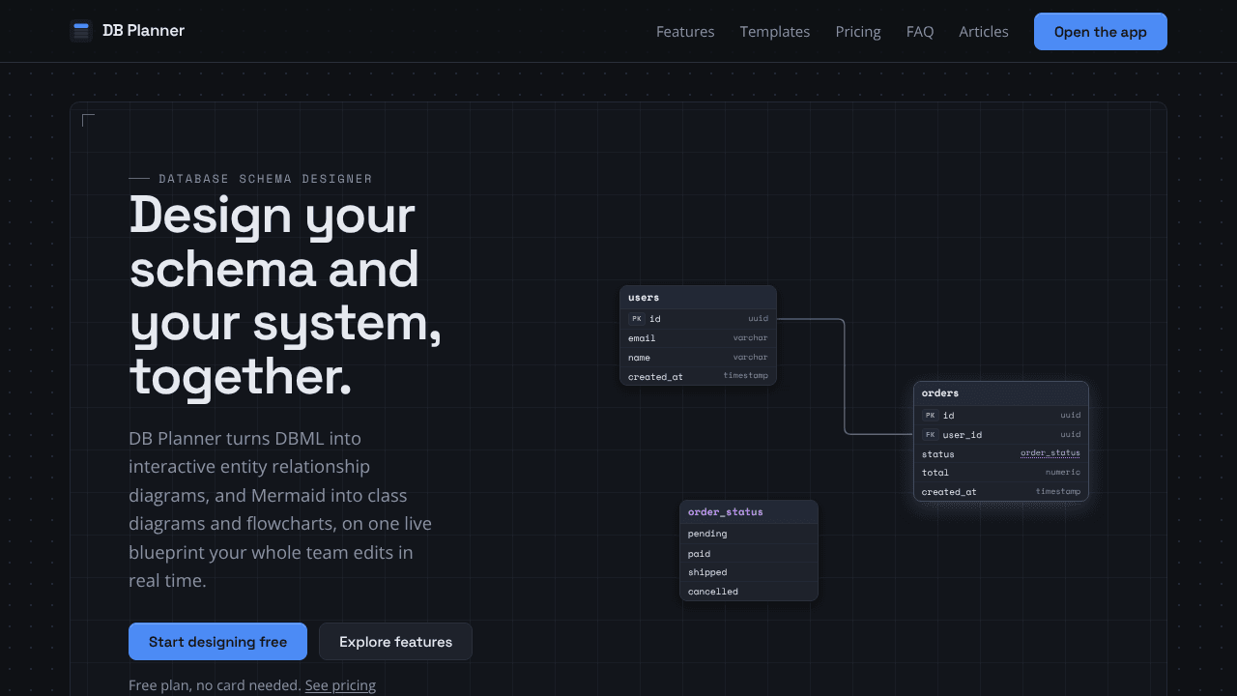Open the Features nav item
The width and height of the screenshot is (1237, 696).
[685, 32]
